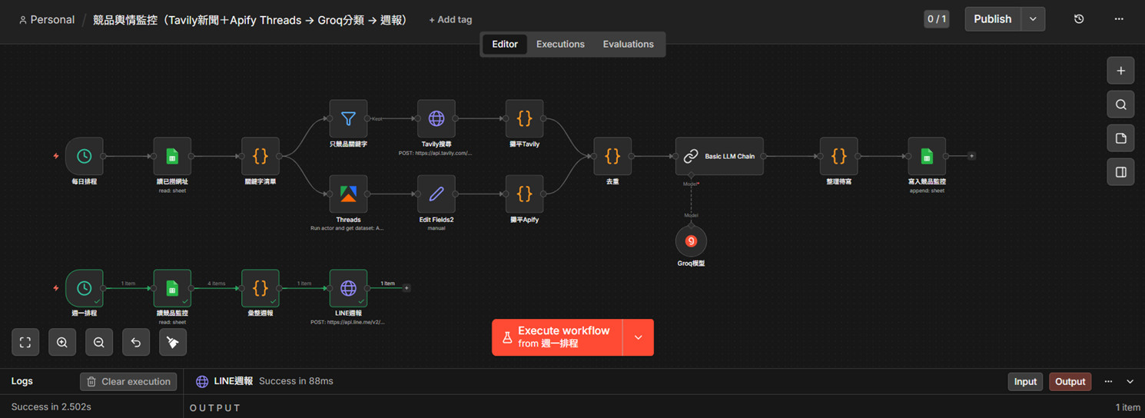Fit workflow to view

tap(25, 343)
